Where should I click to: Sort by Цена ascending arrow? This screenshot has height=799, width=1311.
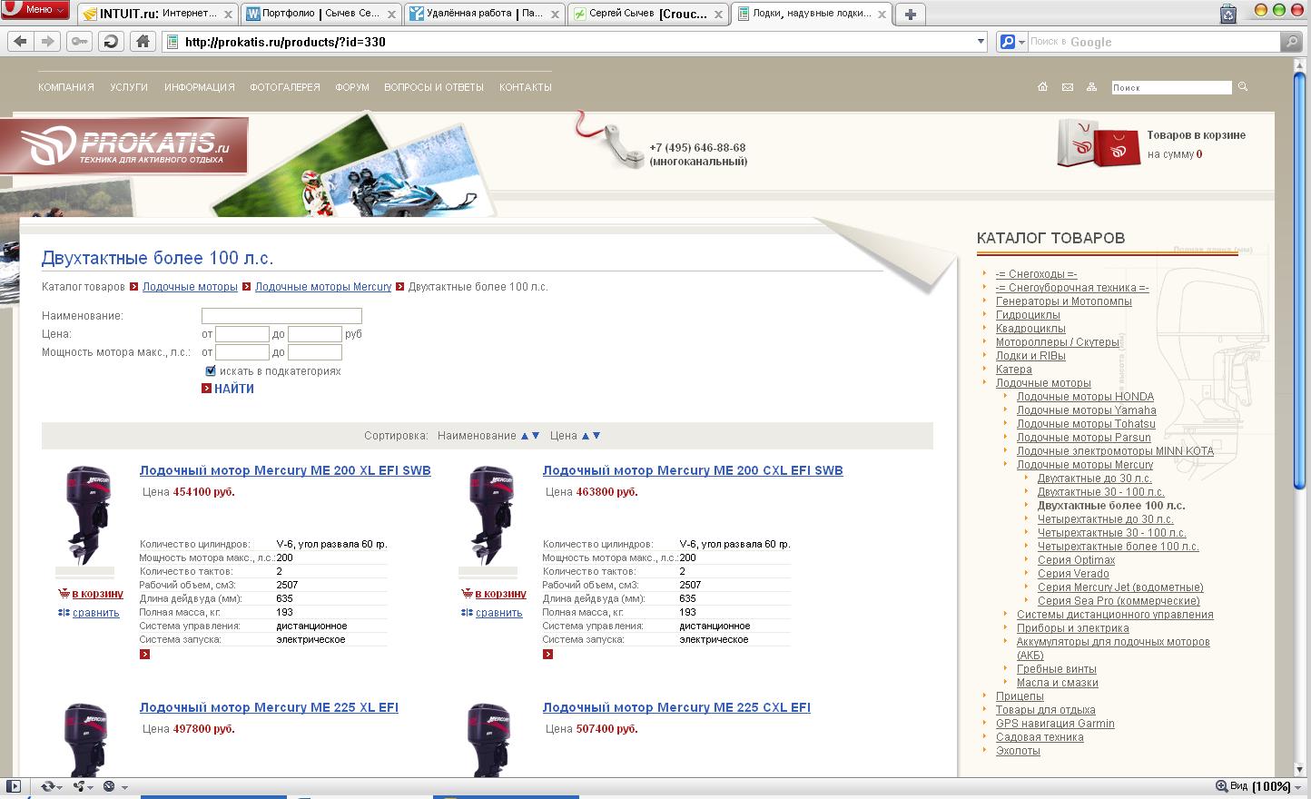[586, 436]
